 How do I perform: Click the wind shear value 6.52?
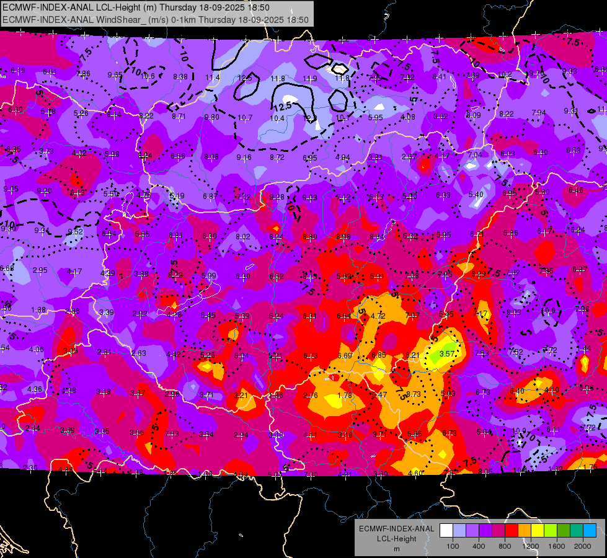tap(277, 276)
